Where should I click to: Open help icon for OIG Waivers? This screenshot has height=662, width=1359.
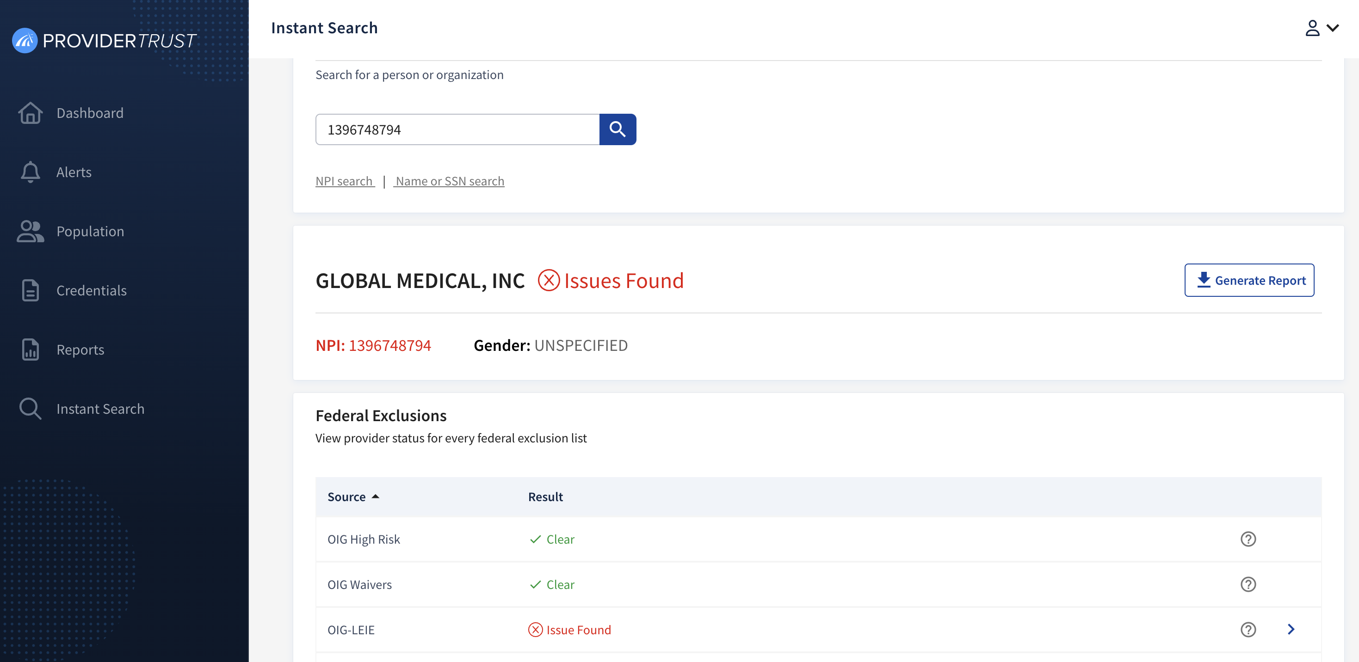click(x=1248, y=584)
